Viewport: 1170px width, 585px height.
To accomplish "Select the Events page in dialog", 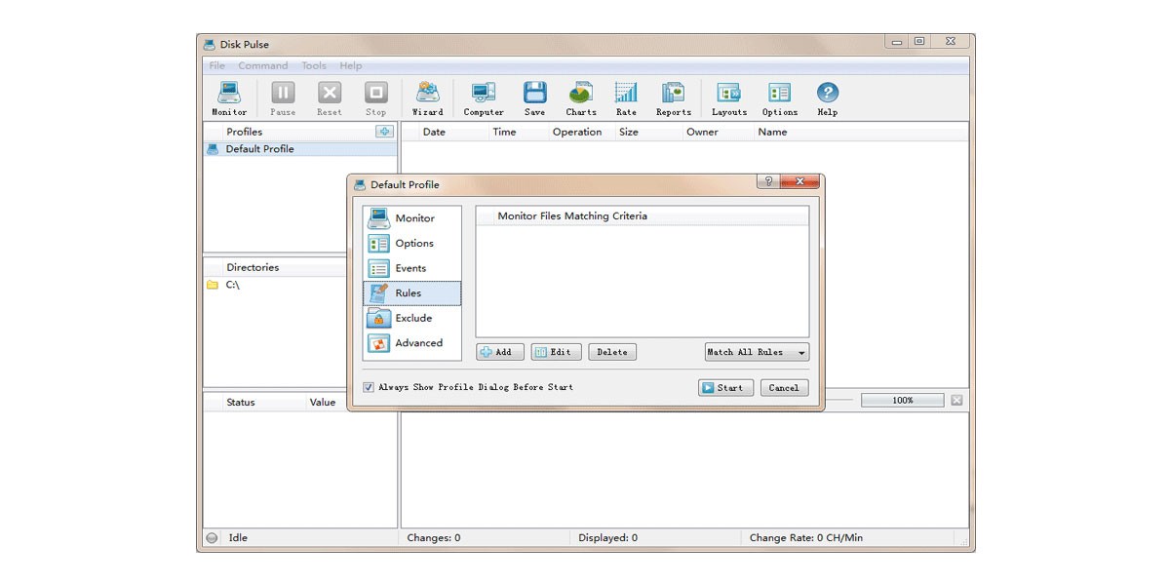I will click(x=412, y=268).
